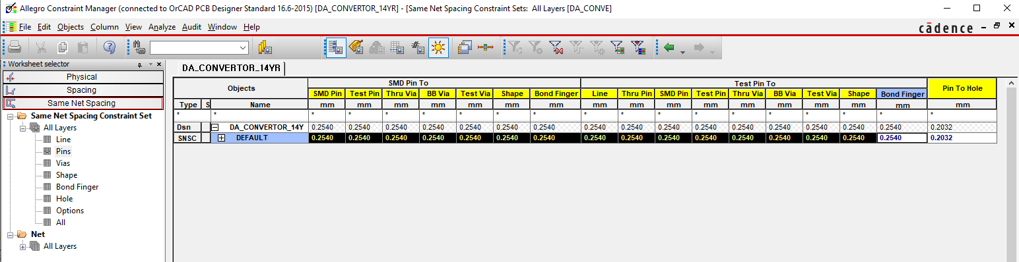Click vertical scrollbar up arrow
Viewport: 1019px width, 262px height.
[1011, 84]
